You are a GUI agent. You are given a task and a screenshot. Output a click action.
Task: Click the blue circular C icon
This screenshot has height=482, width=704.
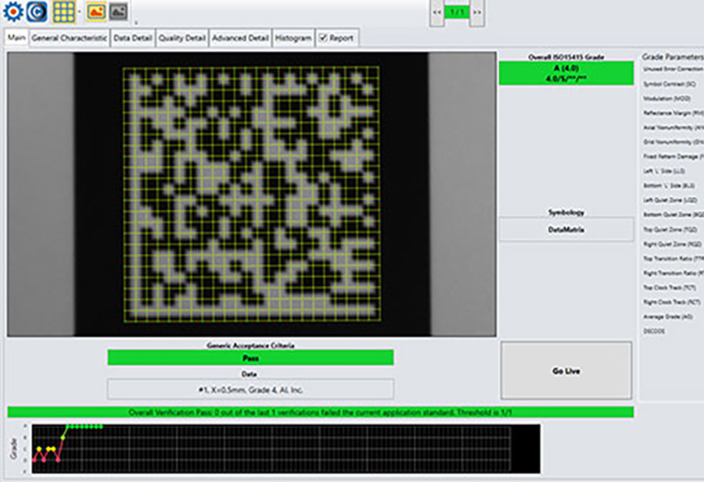36,11
